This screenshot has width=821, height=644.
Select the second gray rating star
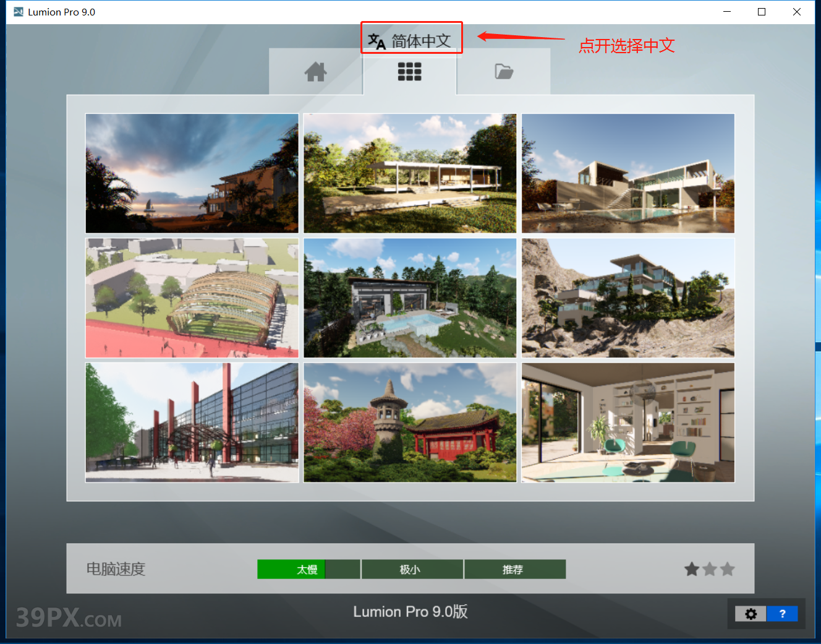pyautogui.click(x=709, y=569)
